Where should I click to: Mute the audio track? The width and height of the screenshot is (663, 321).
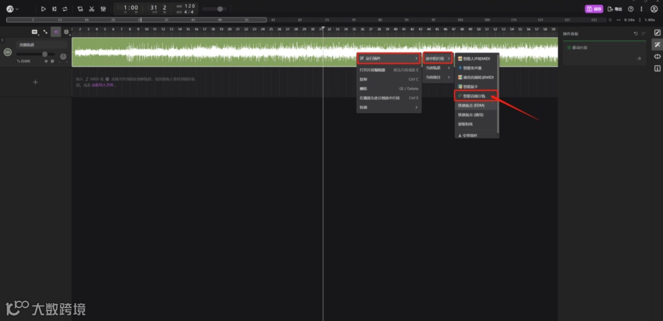52,61
